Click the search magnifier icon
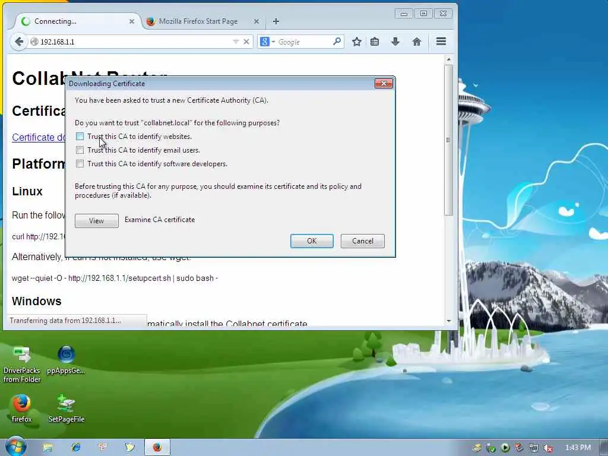The height and width of the screenshot is (456, 608). click(337, 41)
